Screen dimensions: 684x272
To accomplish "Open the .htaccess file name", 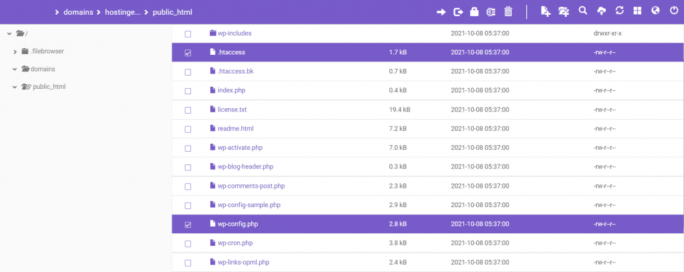I will 231,52.
